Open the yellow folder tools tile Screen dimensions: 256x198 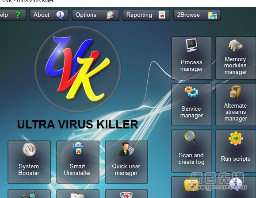[191, 187]
